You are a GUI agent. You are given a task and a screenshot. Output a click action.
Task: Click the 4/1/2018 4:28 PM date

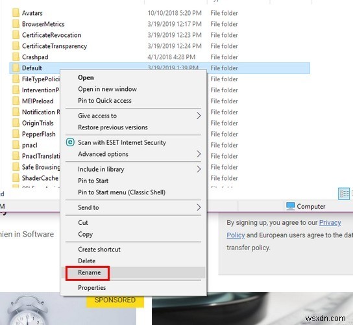[171, 57]
